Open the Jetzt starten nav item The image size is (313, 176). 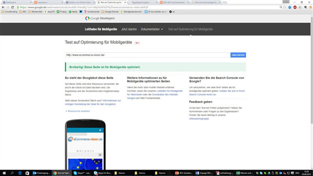coord(129,29)
